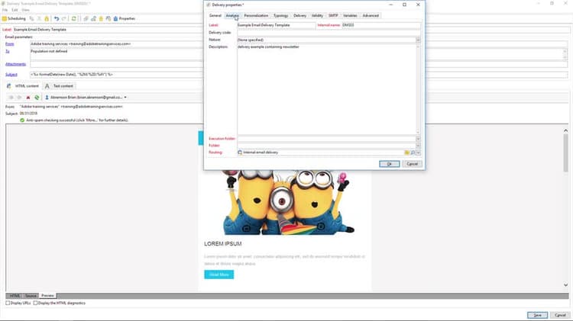Click the HTML content tab icon

[x=8, y=86]
